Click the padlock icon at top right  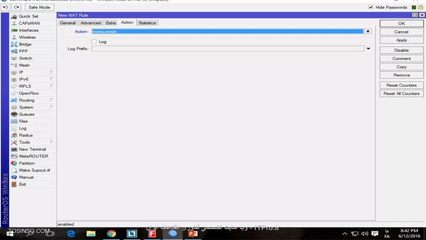coord(421,7)
